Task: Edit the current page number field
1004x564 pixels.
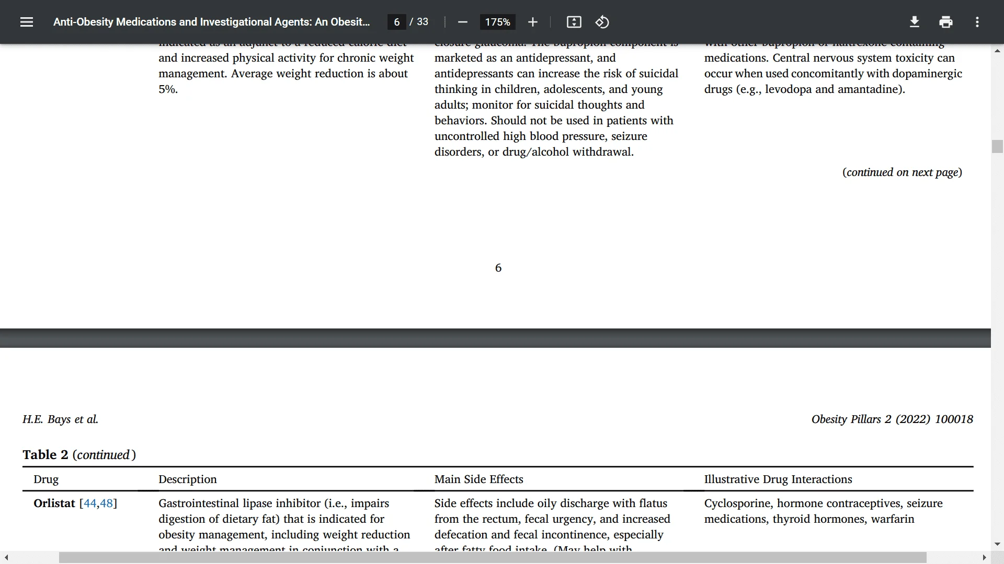Action: tap(397, 22)
